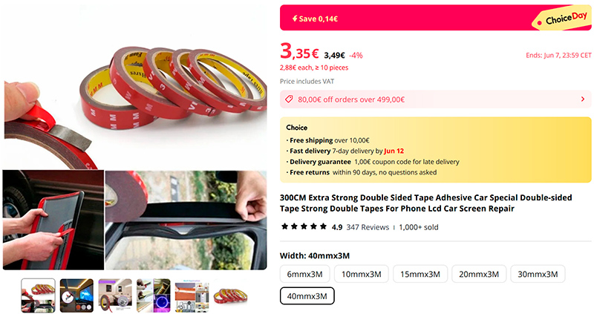
Task: Click the five-star rating icons
Action: (303, 226)
